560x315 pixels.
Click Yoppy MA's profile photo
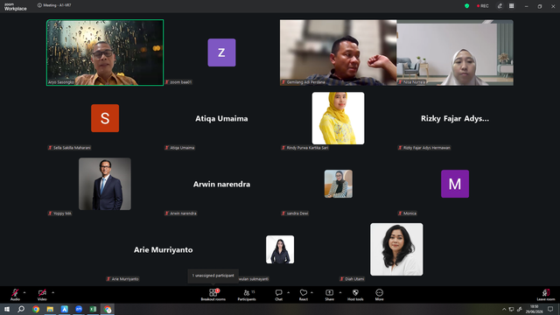point(105,184)
